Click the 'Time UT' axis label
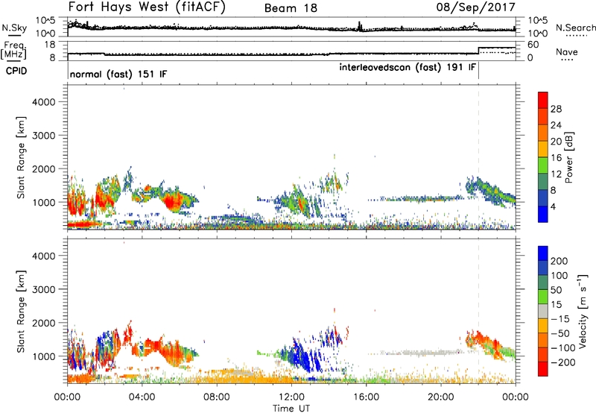 (x=291, y=409)
